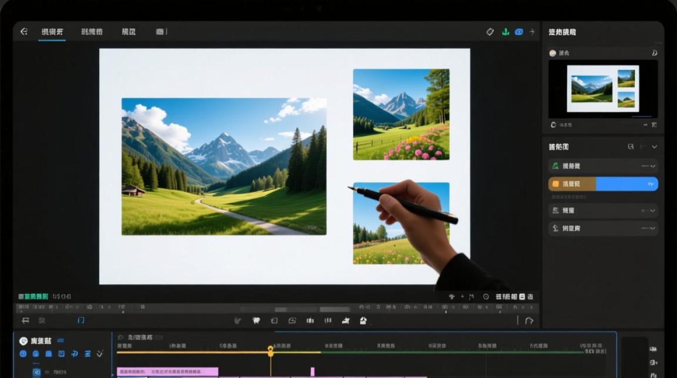Click the blue icon beside the green download icon
This screenshot has height=378, width=677.
519,32
